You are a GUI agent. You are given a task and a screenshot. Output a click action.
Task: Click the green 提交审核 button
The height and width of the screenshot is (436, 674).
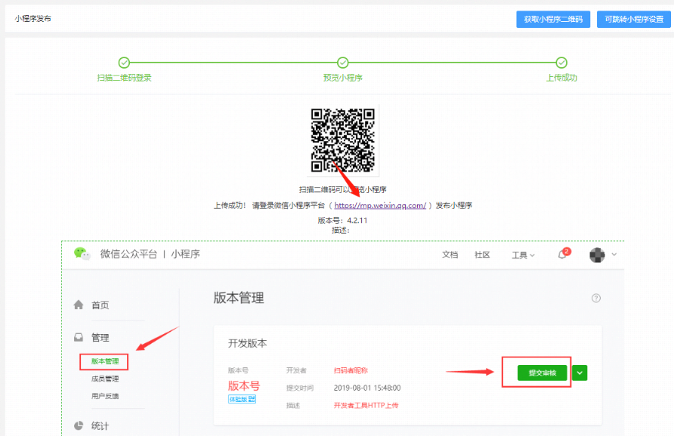pos(542,373)
